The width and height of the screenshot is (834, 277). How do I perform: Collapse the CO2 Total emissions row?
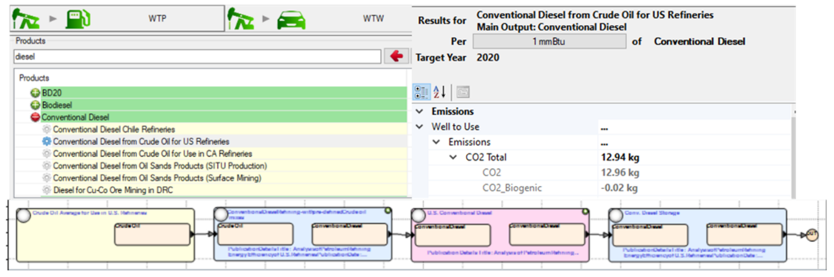pyautogui.click(x=453, y=157)
